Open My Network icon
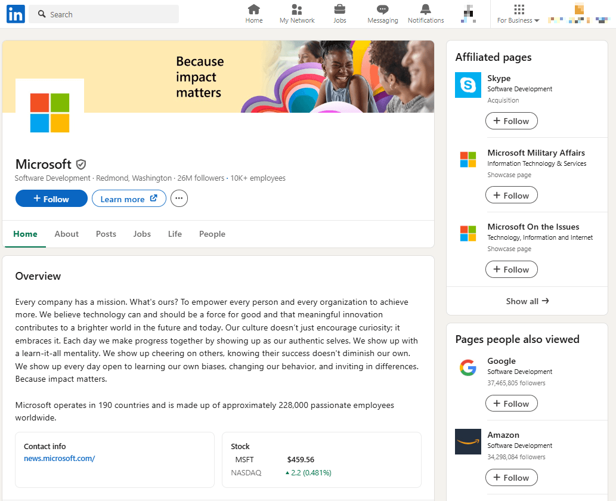 coord(297,14)
